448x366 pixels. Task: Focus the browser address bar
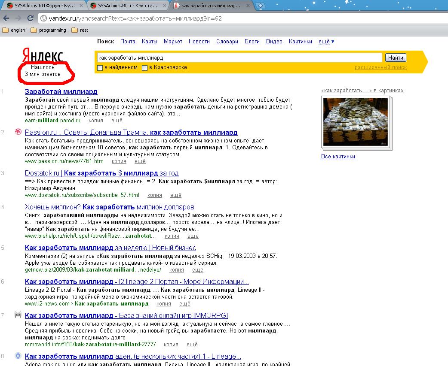(243, 18)
